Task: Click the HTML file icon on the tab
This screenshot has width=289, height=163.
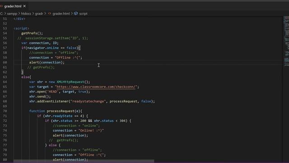Action: [1, 6]
